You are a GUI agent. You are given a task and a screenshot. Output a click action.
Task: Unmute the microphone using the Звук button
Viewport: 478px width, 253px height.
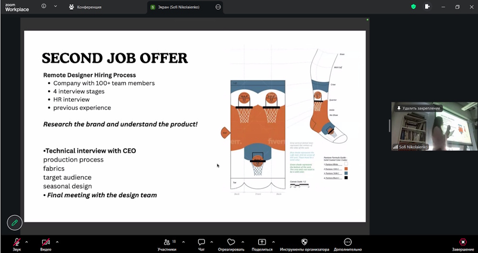coord(17,242)
